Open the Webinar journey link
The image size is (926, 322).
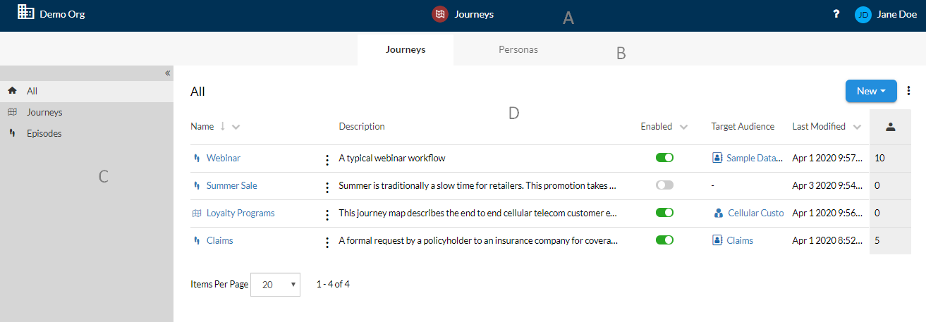click(x=224, y=159)
